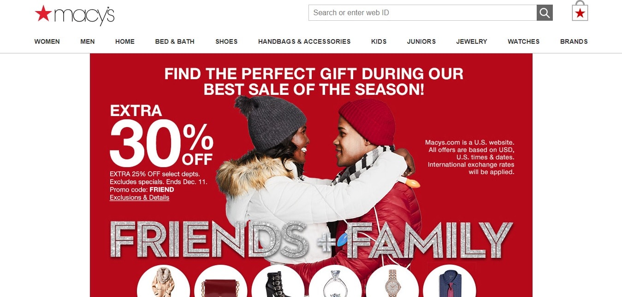Open the BED & BATH menu
The image size is (622, 297).
click(175, 41)
